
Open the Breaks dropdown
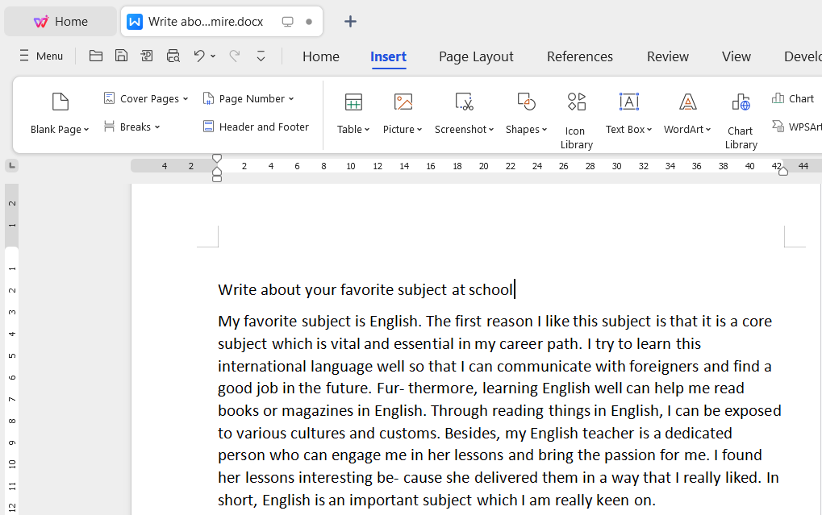point(131,127)
